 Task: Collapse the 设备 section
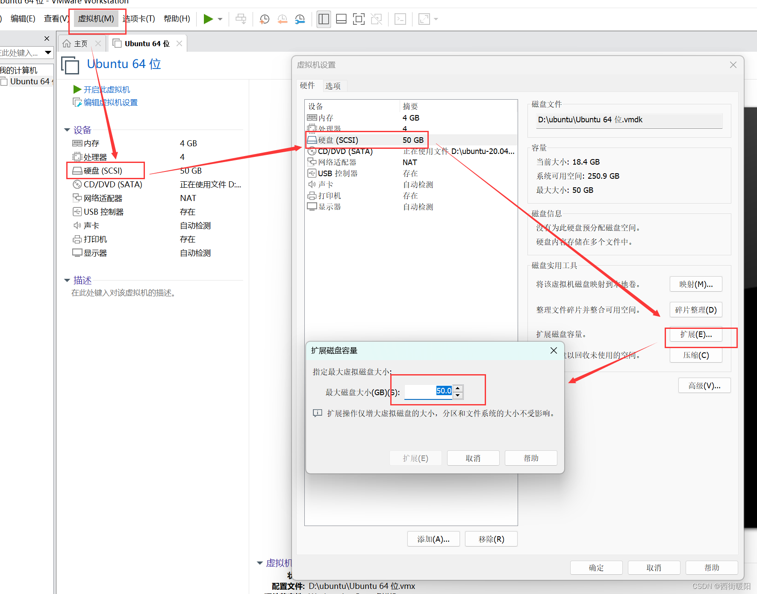(67, 130)
